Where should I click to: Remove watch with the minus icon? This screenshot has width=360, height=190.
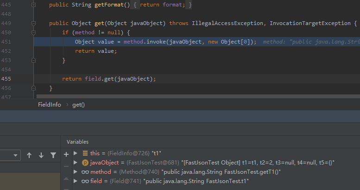(x=66, y=166)
